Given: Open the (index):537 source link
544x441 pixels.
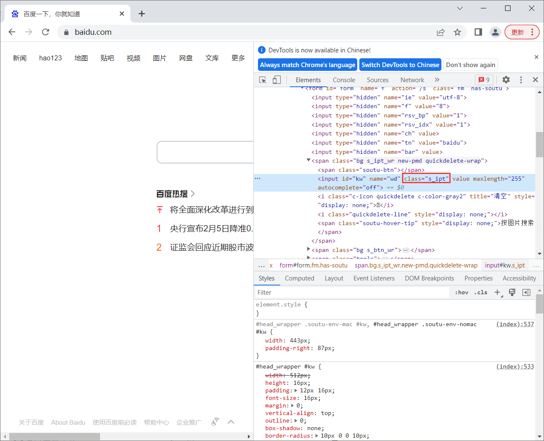Looking at the screenshot, I should [515, 324].
